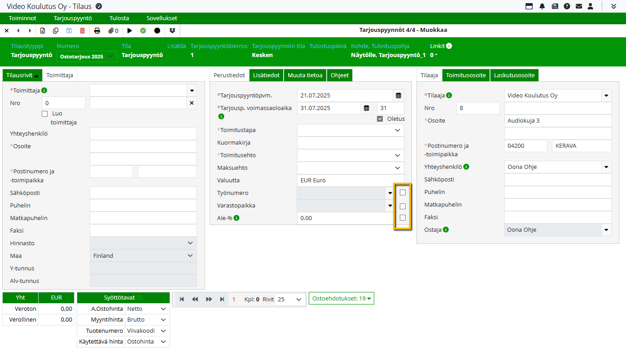
Task: Open the envelope messages icon
Action: tap(579, 6)
